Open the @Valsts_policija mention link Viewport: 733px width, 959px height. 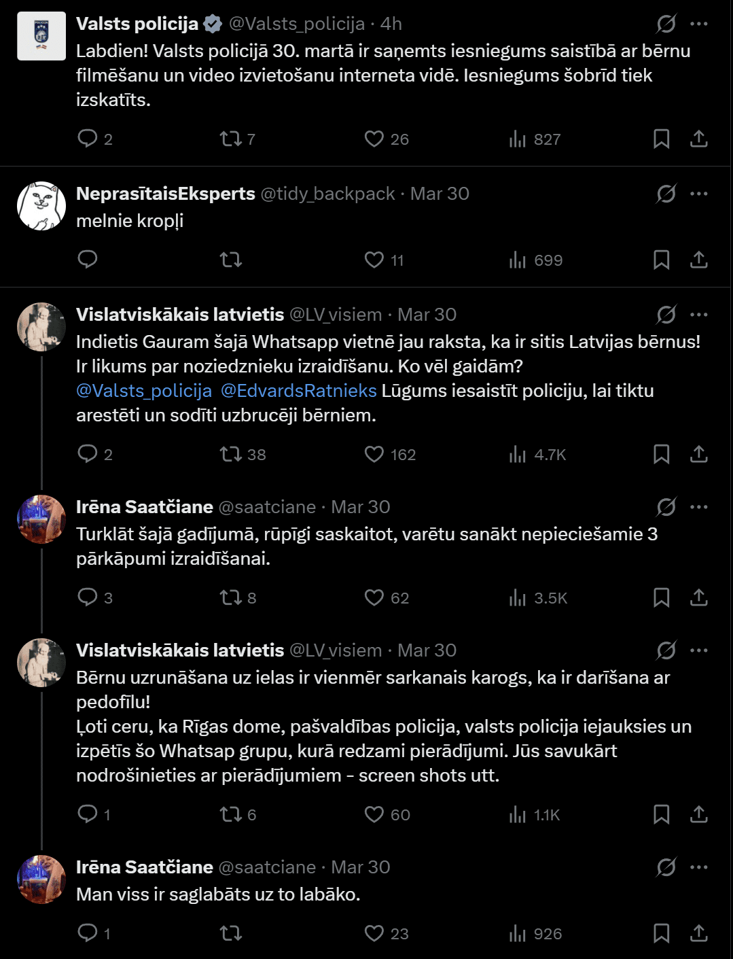tap(144, 391)
